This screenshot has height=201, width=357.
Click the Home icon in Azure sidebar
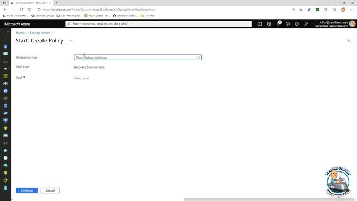pyautogui.click(x=6, y=46)
